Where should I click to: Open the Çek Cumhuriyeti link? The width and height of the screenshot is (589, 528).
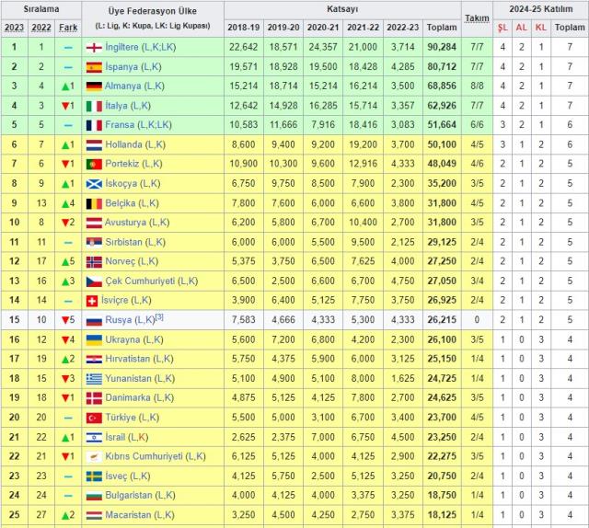click(x=140, y=281)
